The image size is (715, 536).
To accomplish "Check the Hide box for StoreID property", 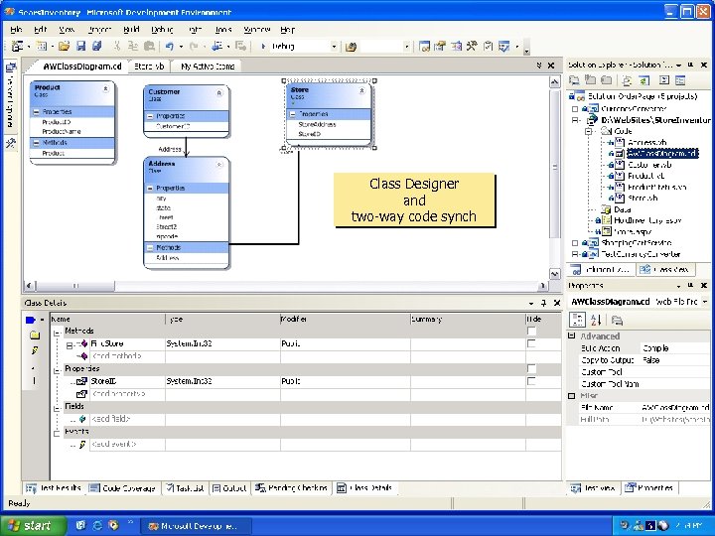I will coord(532,381).
